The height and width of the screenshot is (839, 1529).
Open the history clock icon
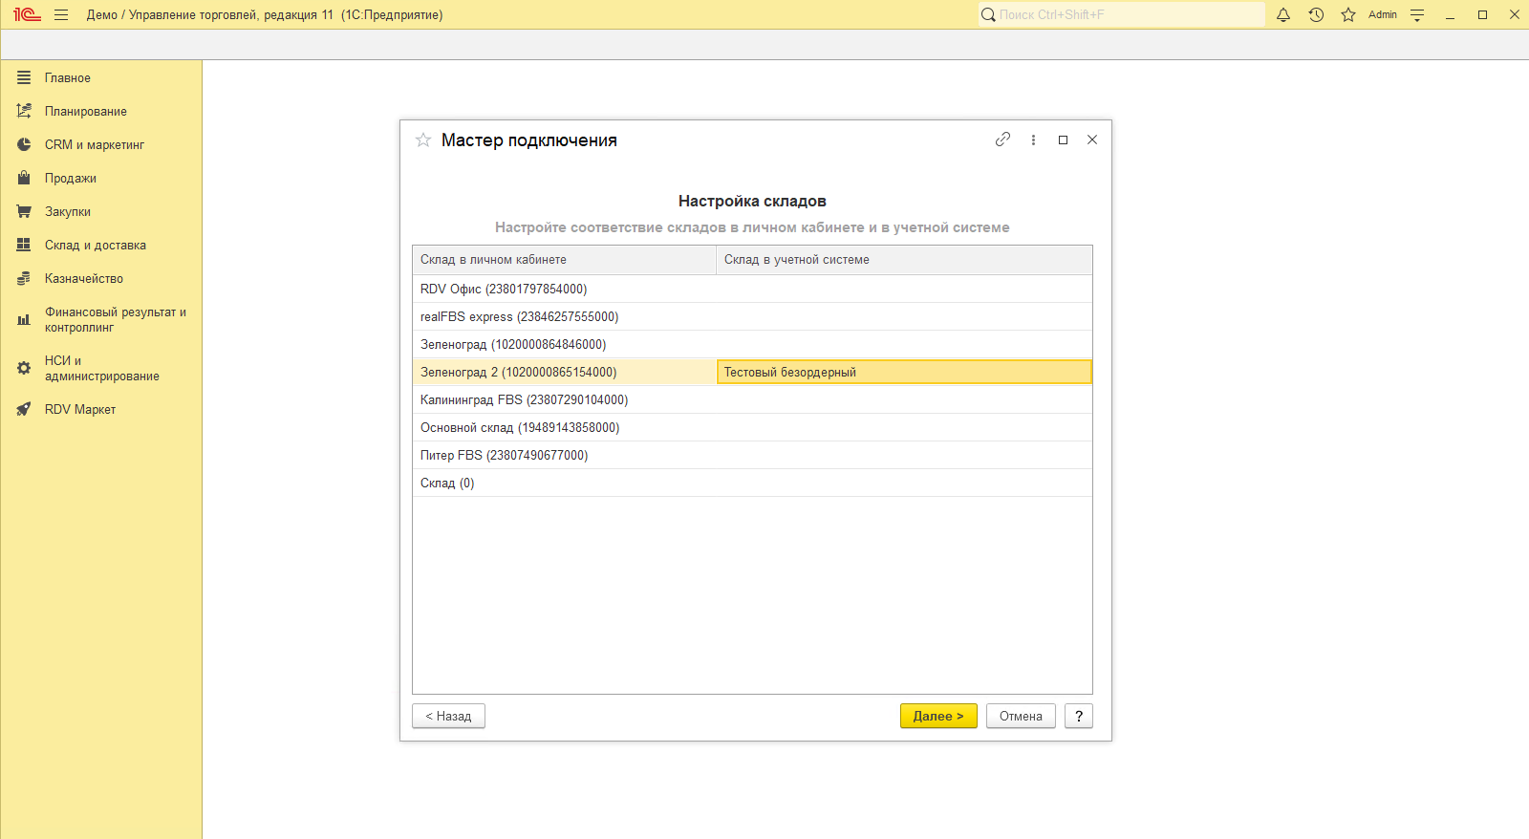click(1316, 15)
